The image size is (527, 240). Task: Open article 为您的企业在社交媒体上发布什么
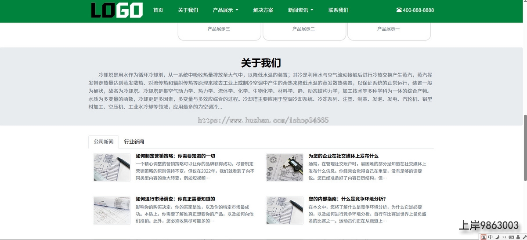coord(343,156)
